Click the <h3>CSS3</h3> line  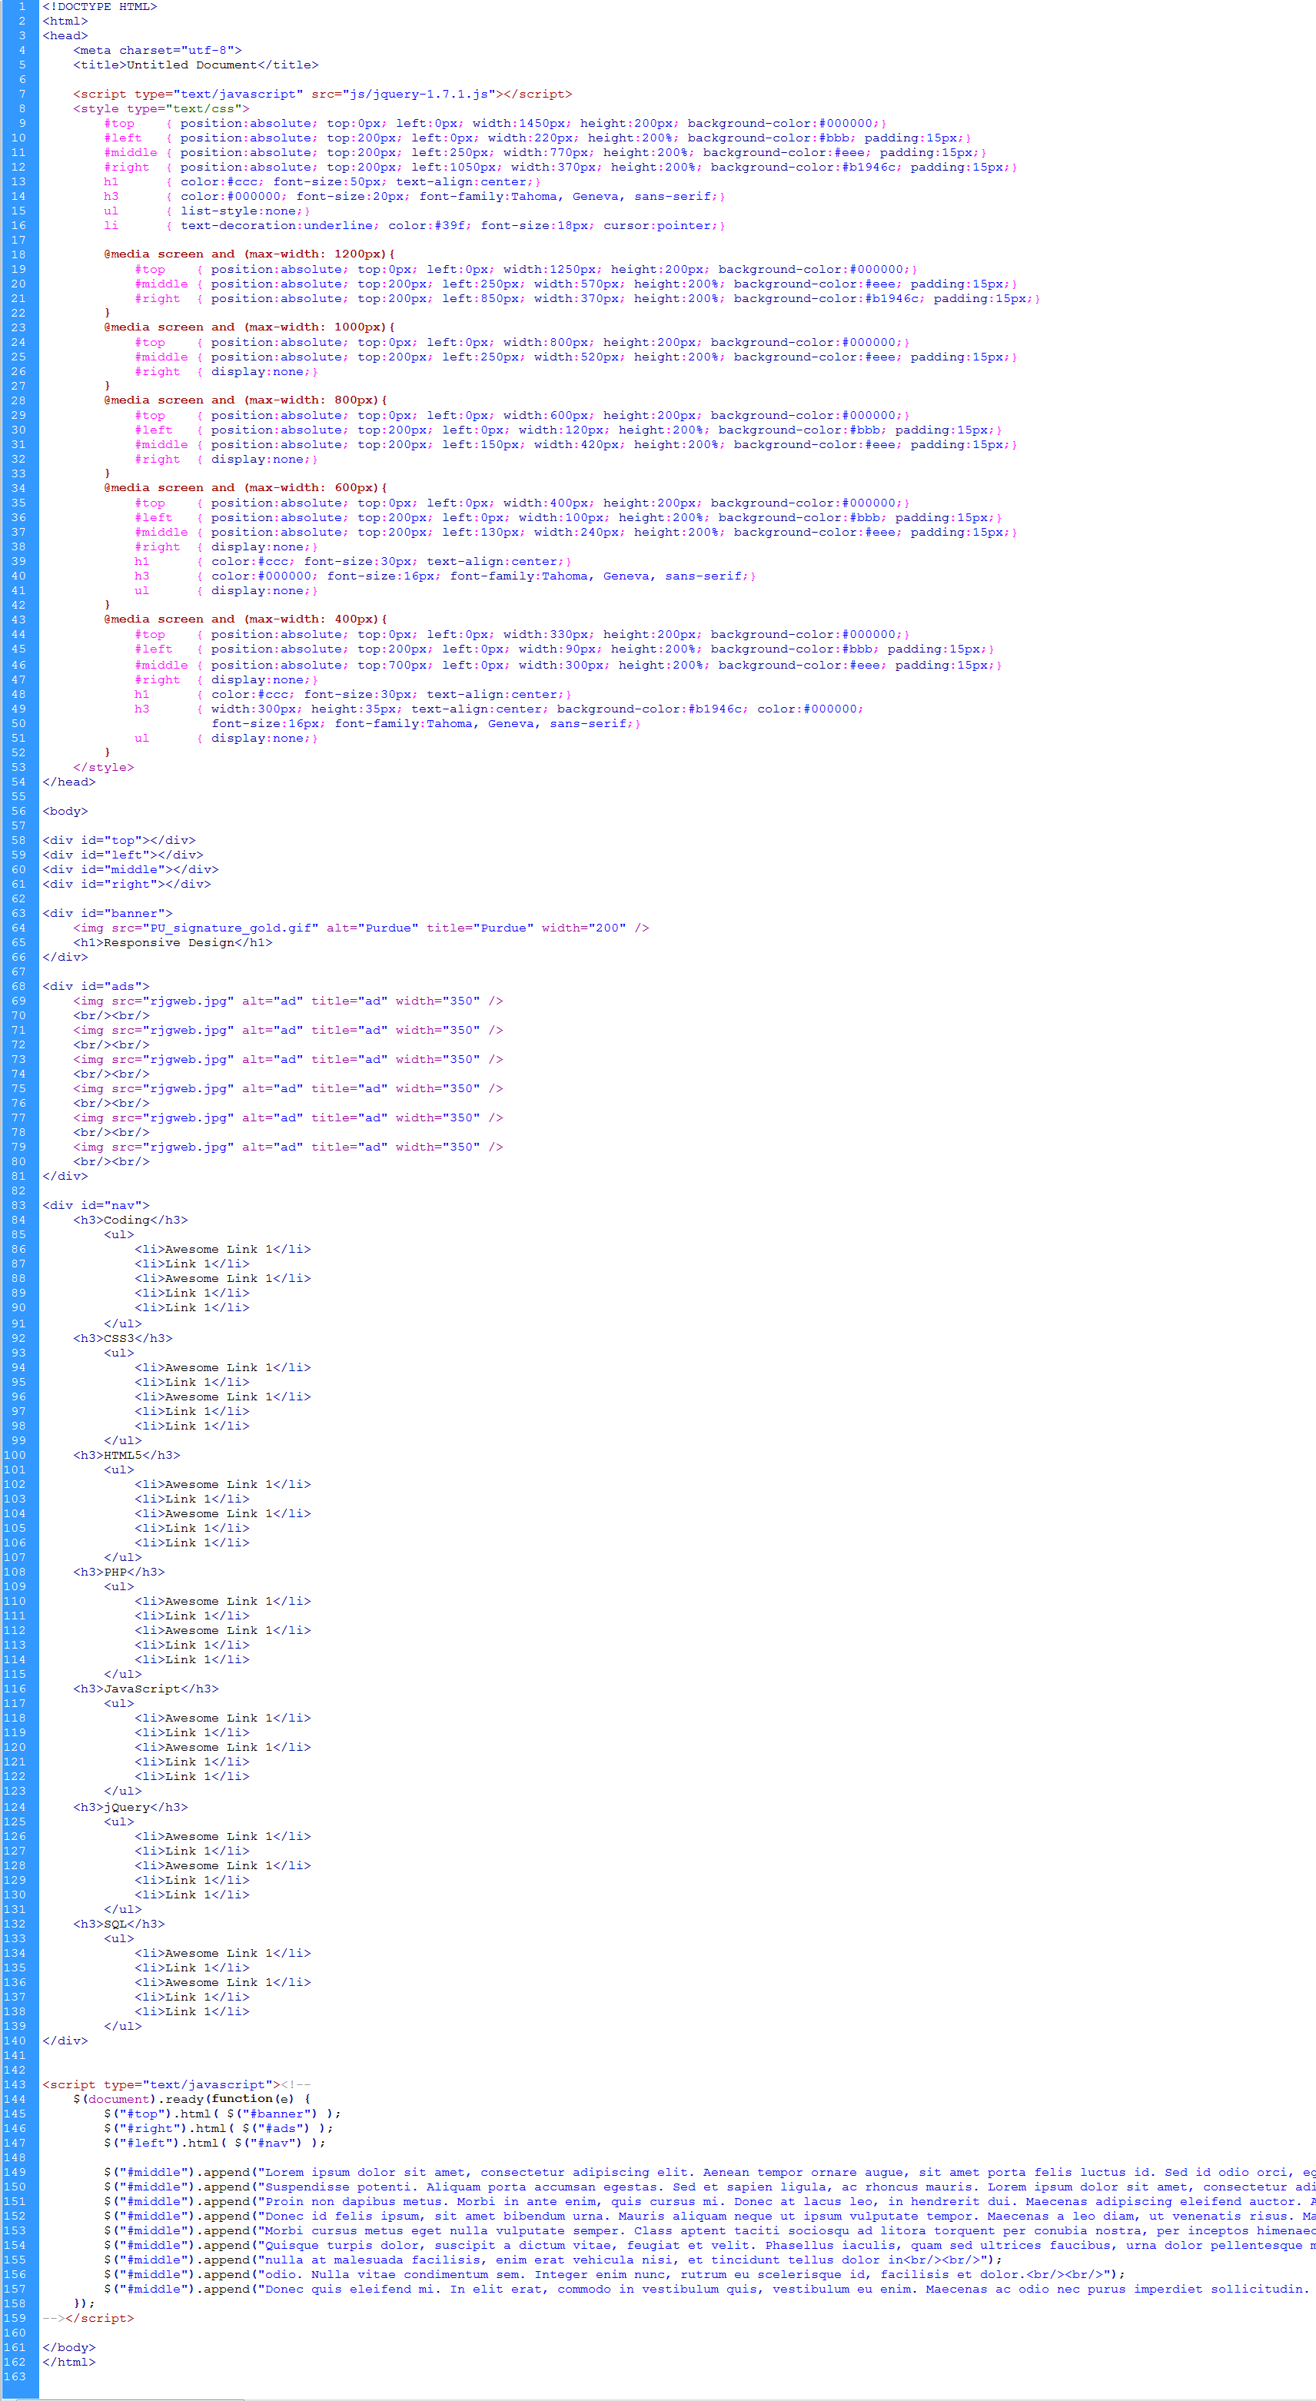[123, 1338]
